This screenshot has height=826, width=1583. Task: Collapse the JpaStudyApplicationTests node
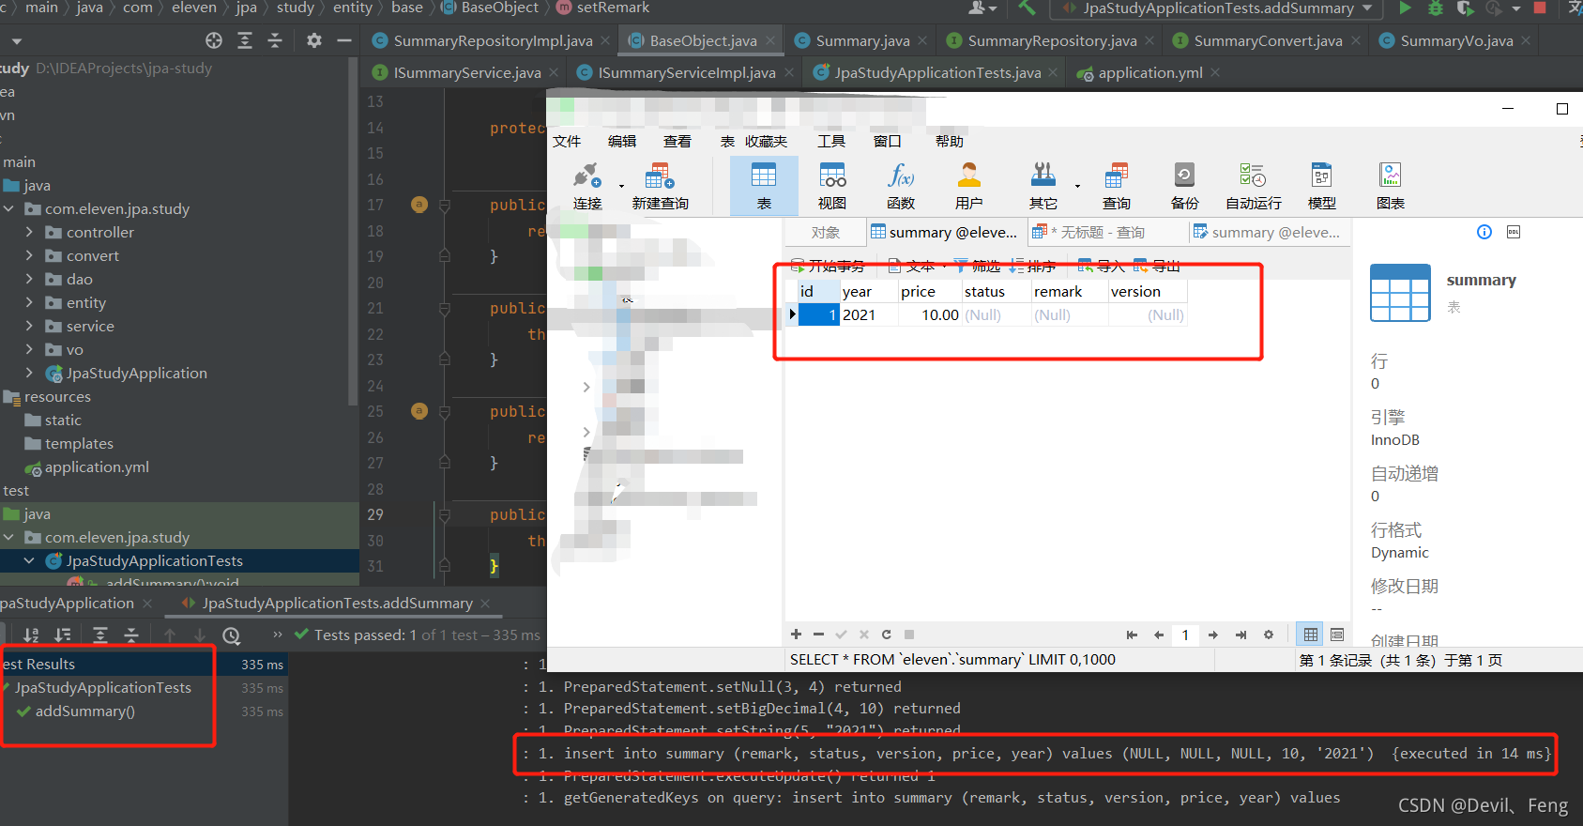[x=29, y=560]
